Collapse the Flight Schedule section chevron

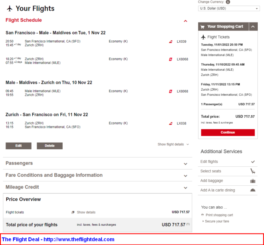pos(185,21)
